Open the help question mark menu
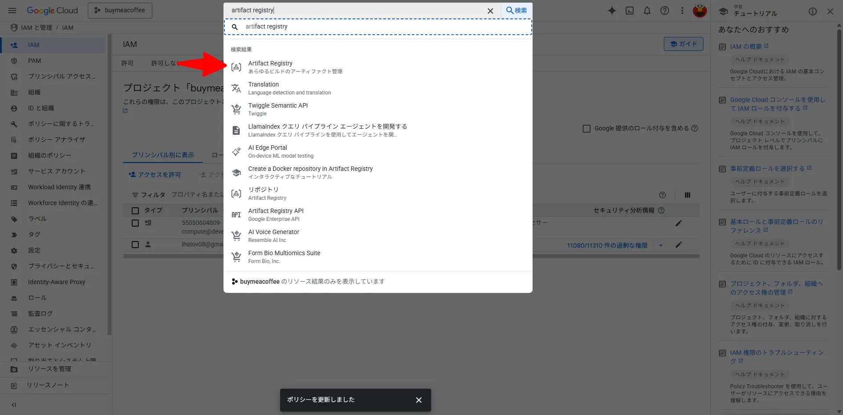Viewport: 843px width, 415px height. tap(665, 11)
